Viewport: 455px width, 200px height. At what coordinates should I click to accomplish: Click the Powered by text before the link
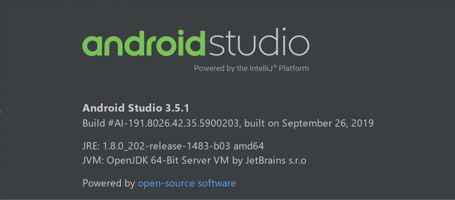[x=109, y=183]
